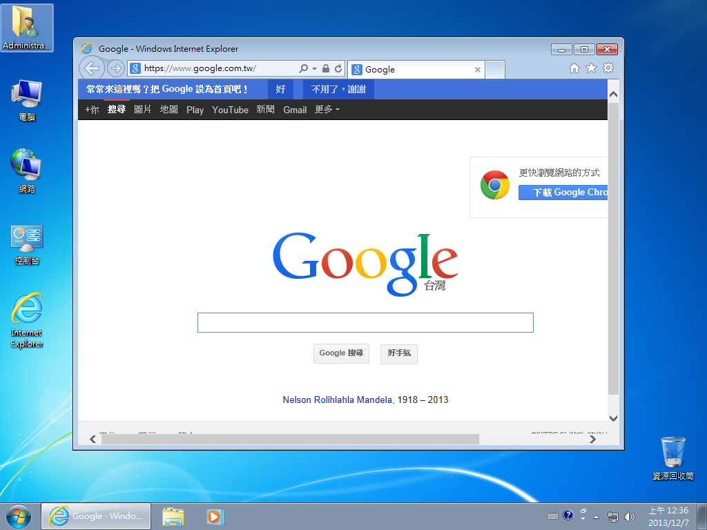Launch Windows Media Player from taskbar
This screenshot has width=707, height=530.
pos(215,516)
